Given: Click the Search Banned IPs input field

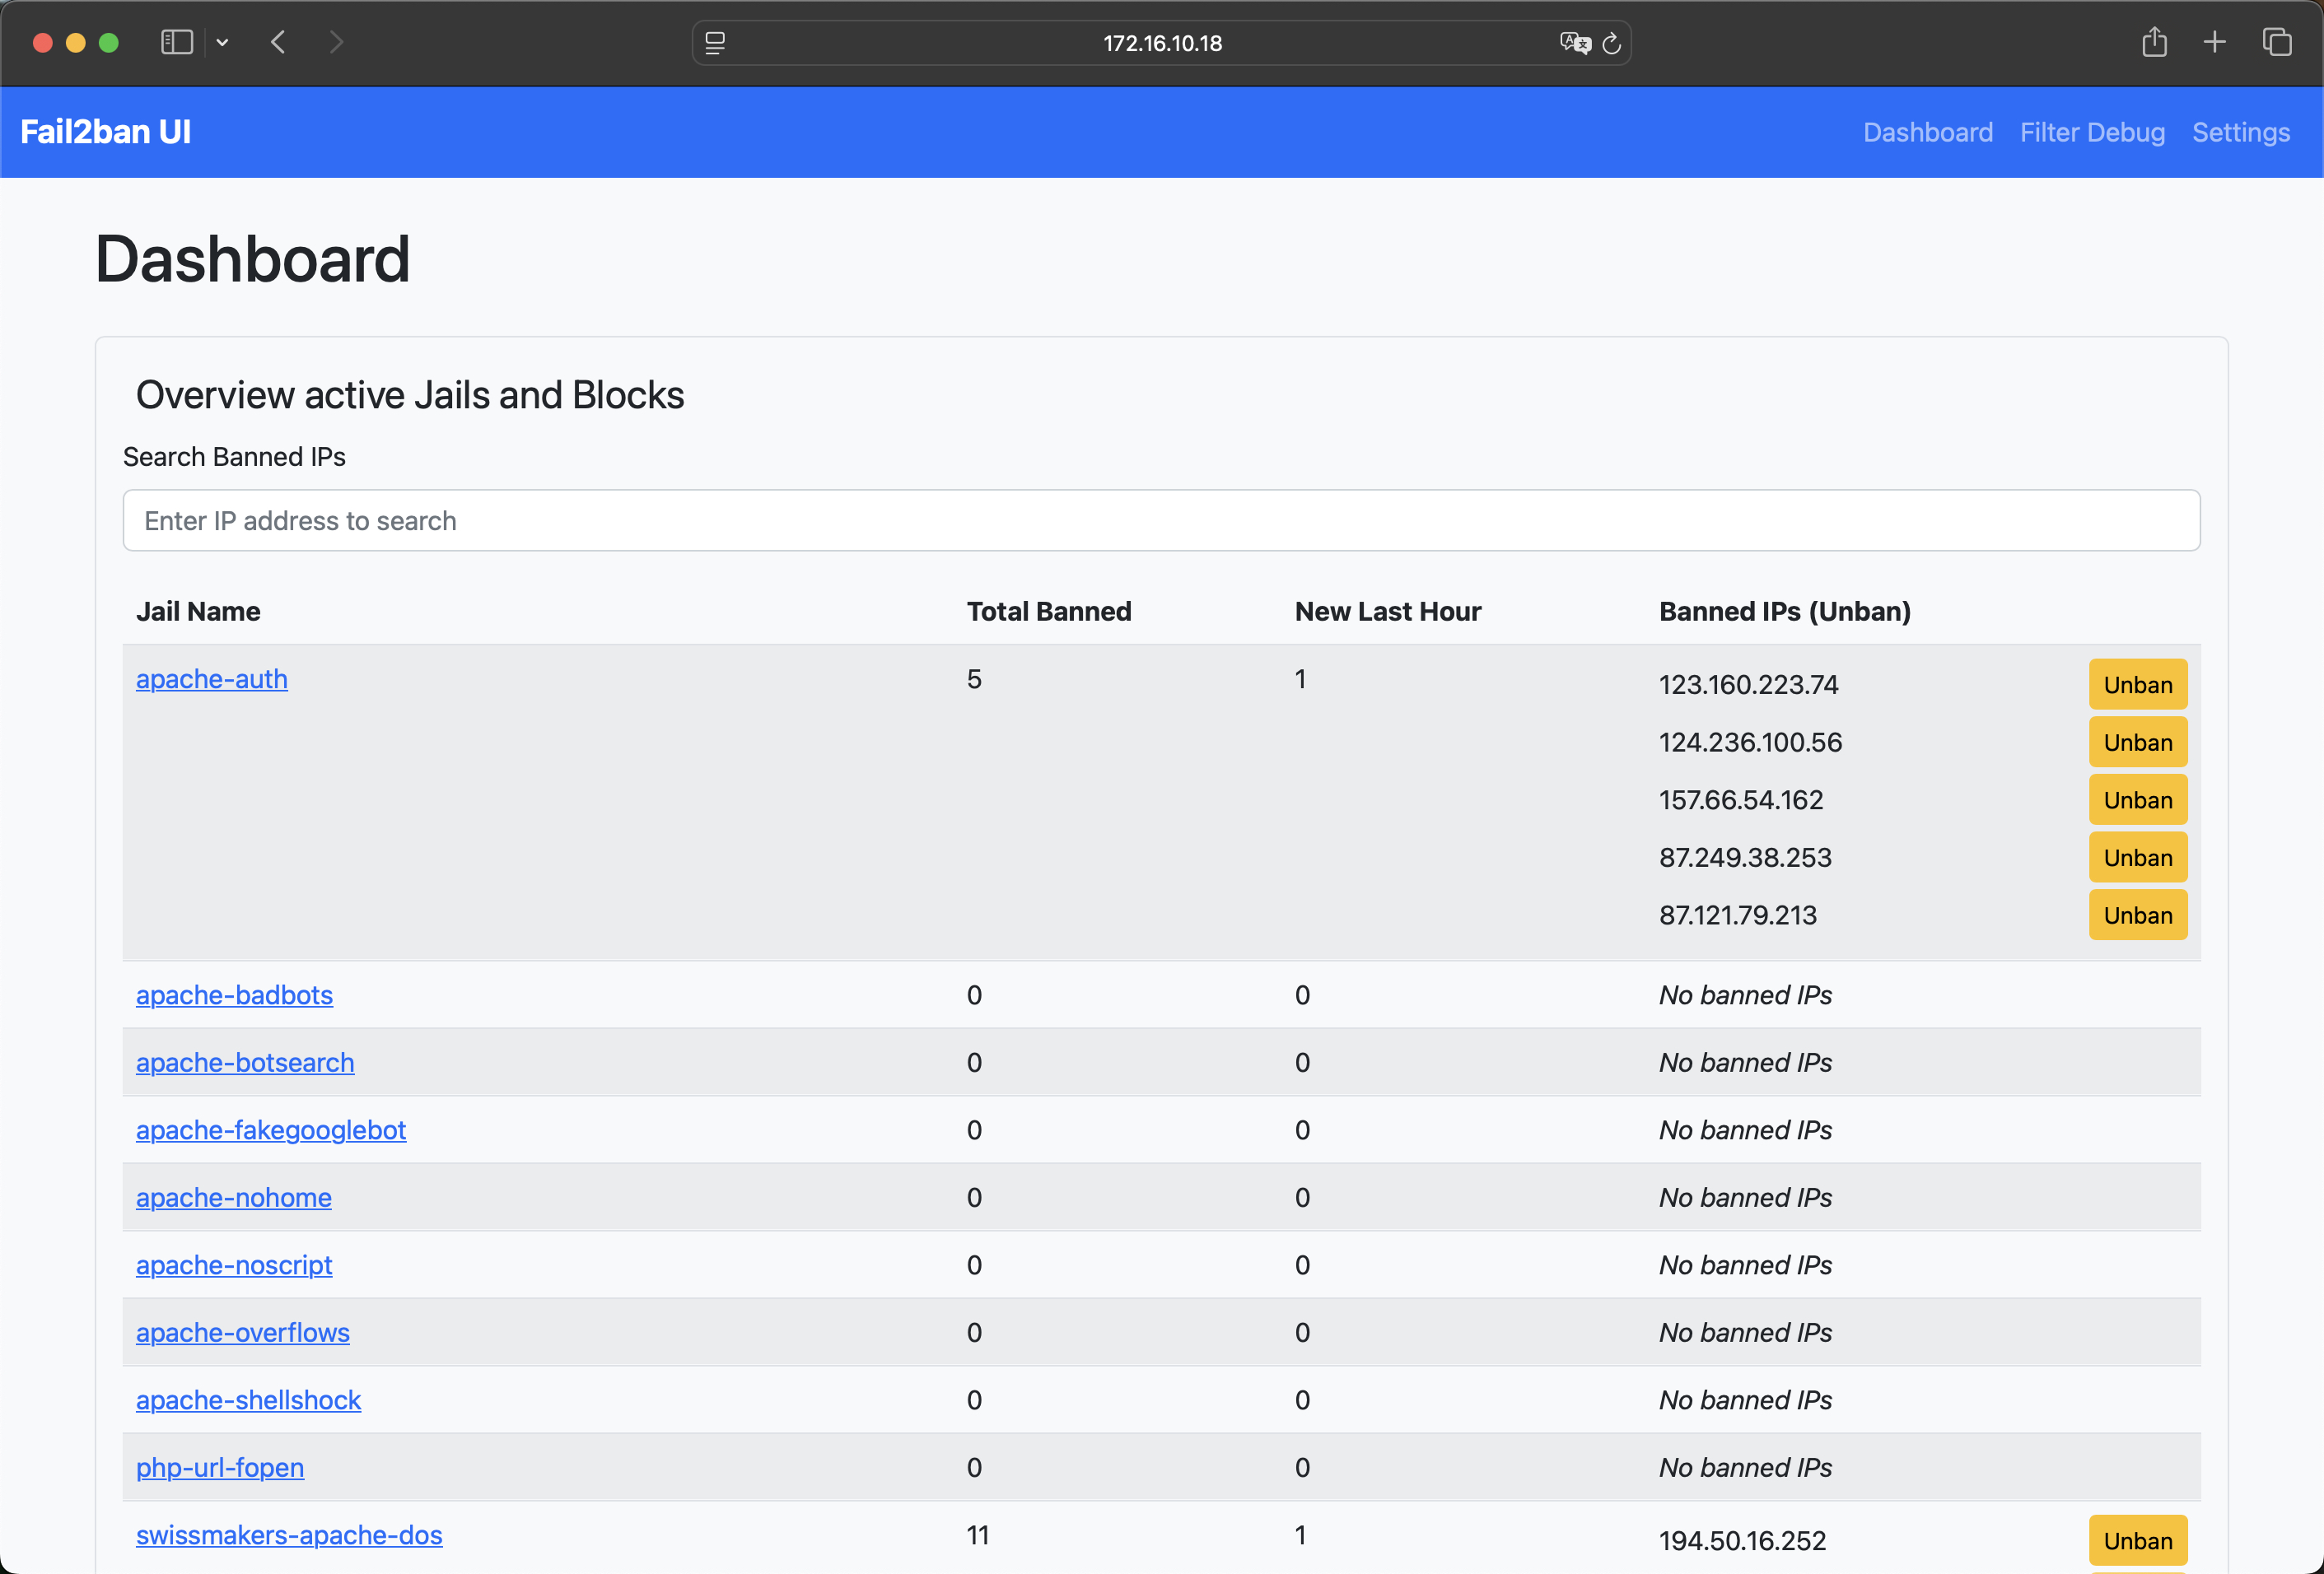Looking at the screenshot, I should (1161, 520).
